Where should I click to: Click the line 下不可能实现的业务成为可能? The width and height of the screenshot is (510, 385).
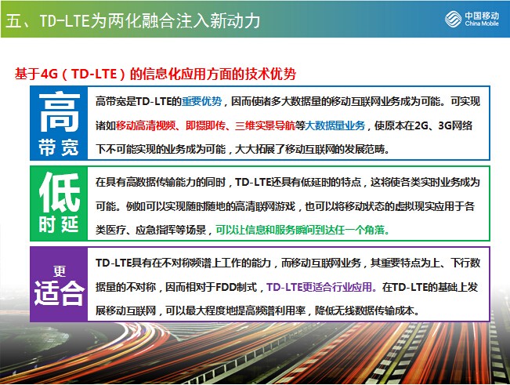pos(161,150)
